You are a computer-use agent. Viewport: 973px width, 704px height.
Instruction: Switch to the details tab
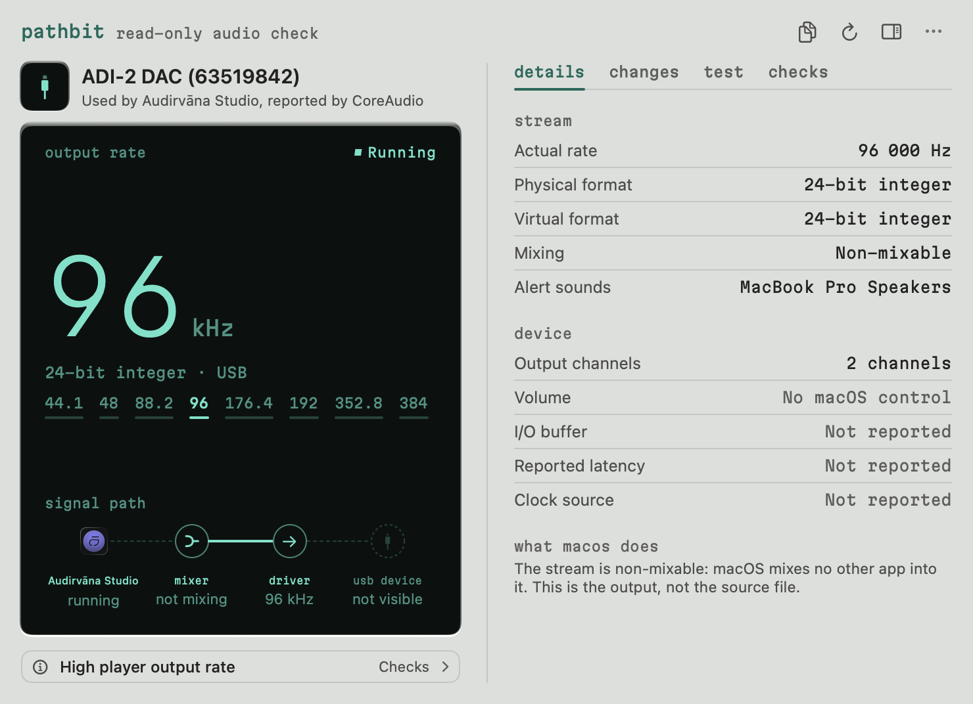[549, 72]
